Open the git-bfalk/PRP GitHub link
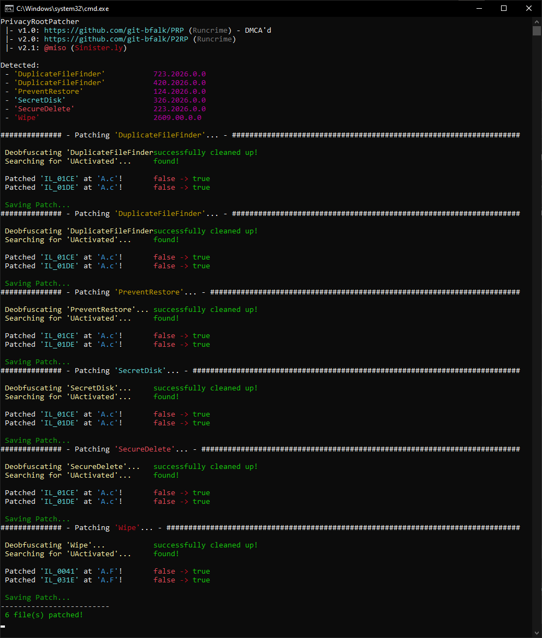The width and height of the screenshot is (542, 638). [114, 31]
